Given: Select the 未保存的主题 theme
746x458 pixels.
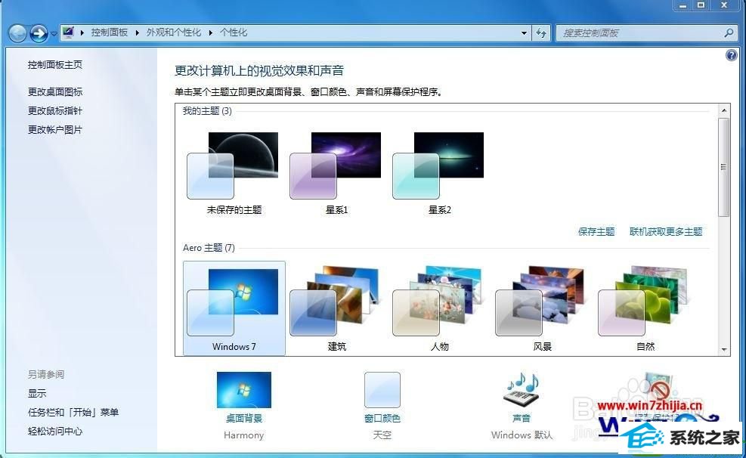Looking at the screenshot, I should pos(234,174).
